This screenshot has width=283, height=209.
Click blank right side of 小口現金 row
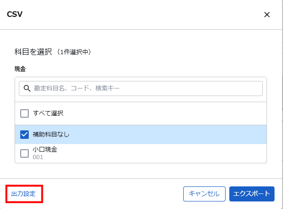point(188,153)
